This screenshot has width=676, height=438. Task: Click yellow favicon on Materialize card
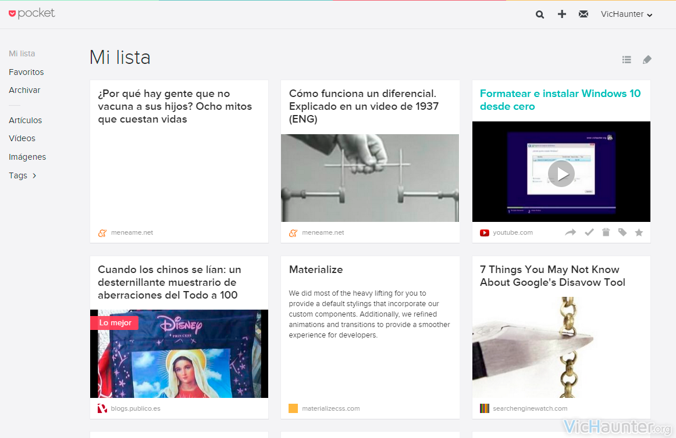(x=293, y=408)
